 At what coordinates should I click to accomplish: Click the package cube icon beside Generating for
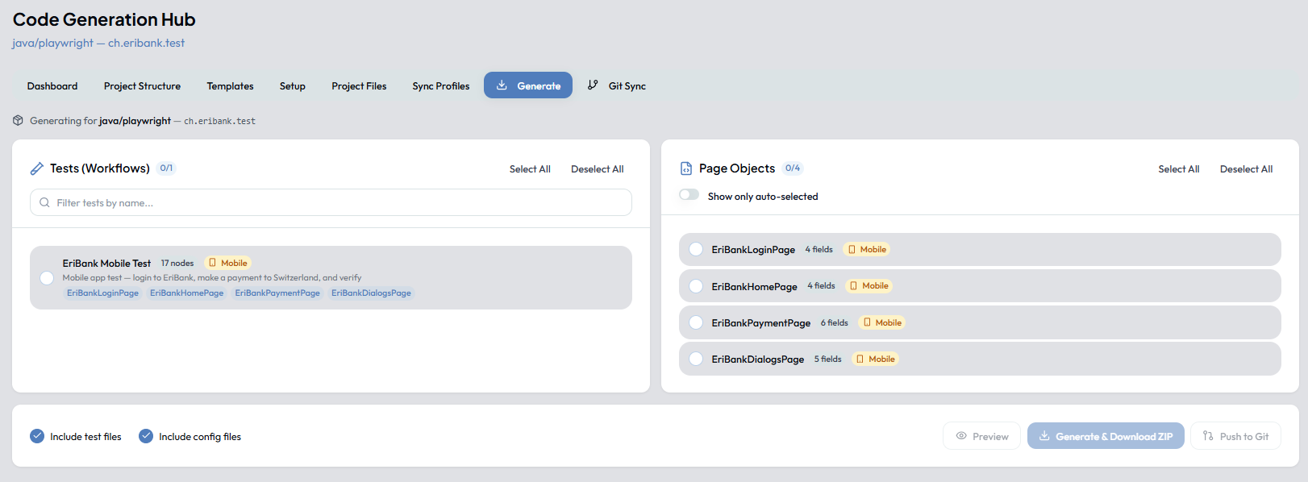18,121
